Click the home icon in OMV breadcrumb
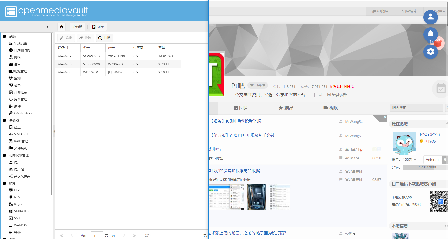The height and width of the screenshot is (239, 448). coord(62,27)
